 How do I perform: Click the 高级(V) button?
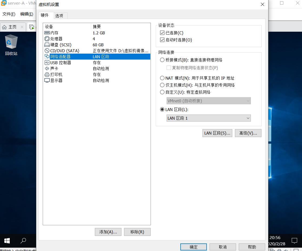(248, 133)
